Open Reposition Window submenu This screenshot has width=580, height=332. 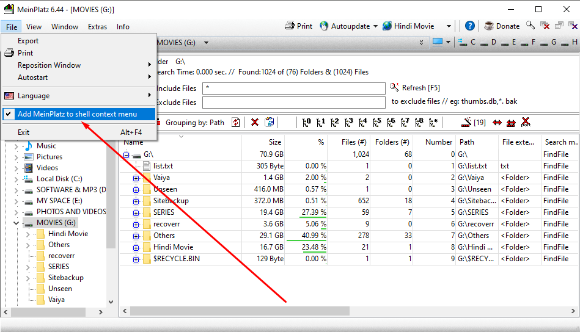(79, 65)
